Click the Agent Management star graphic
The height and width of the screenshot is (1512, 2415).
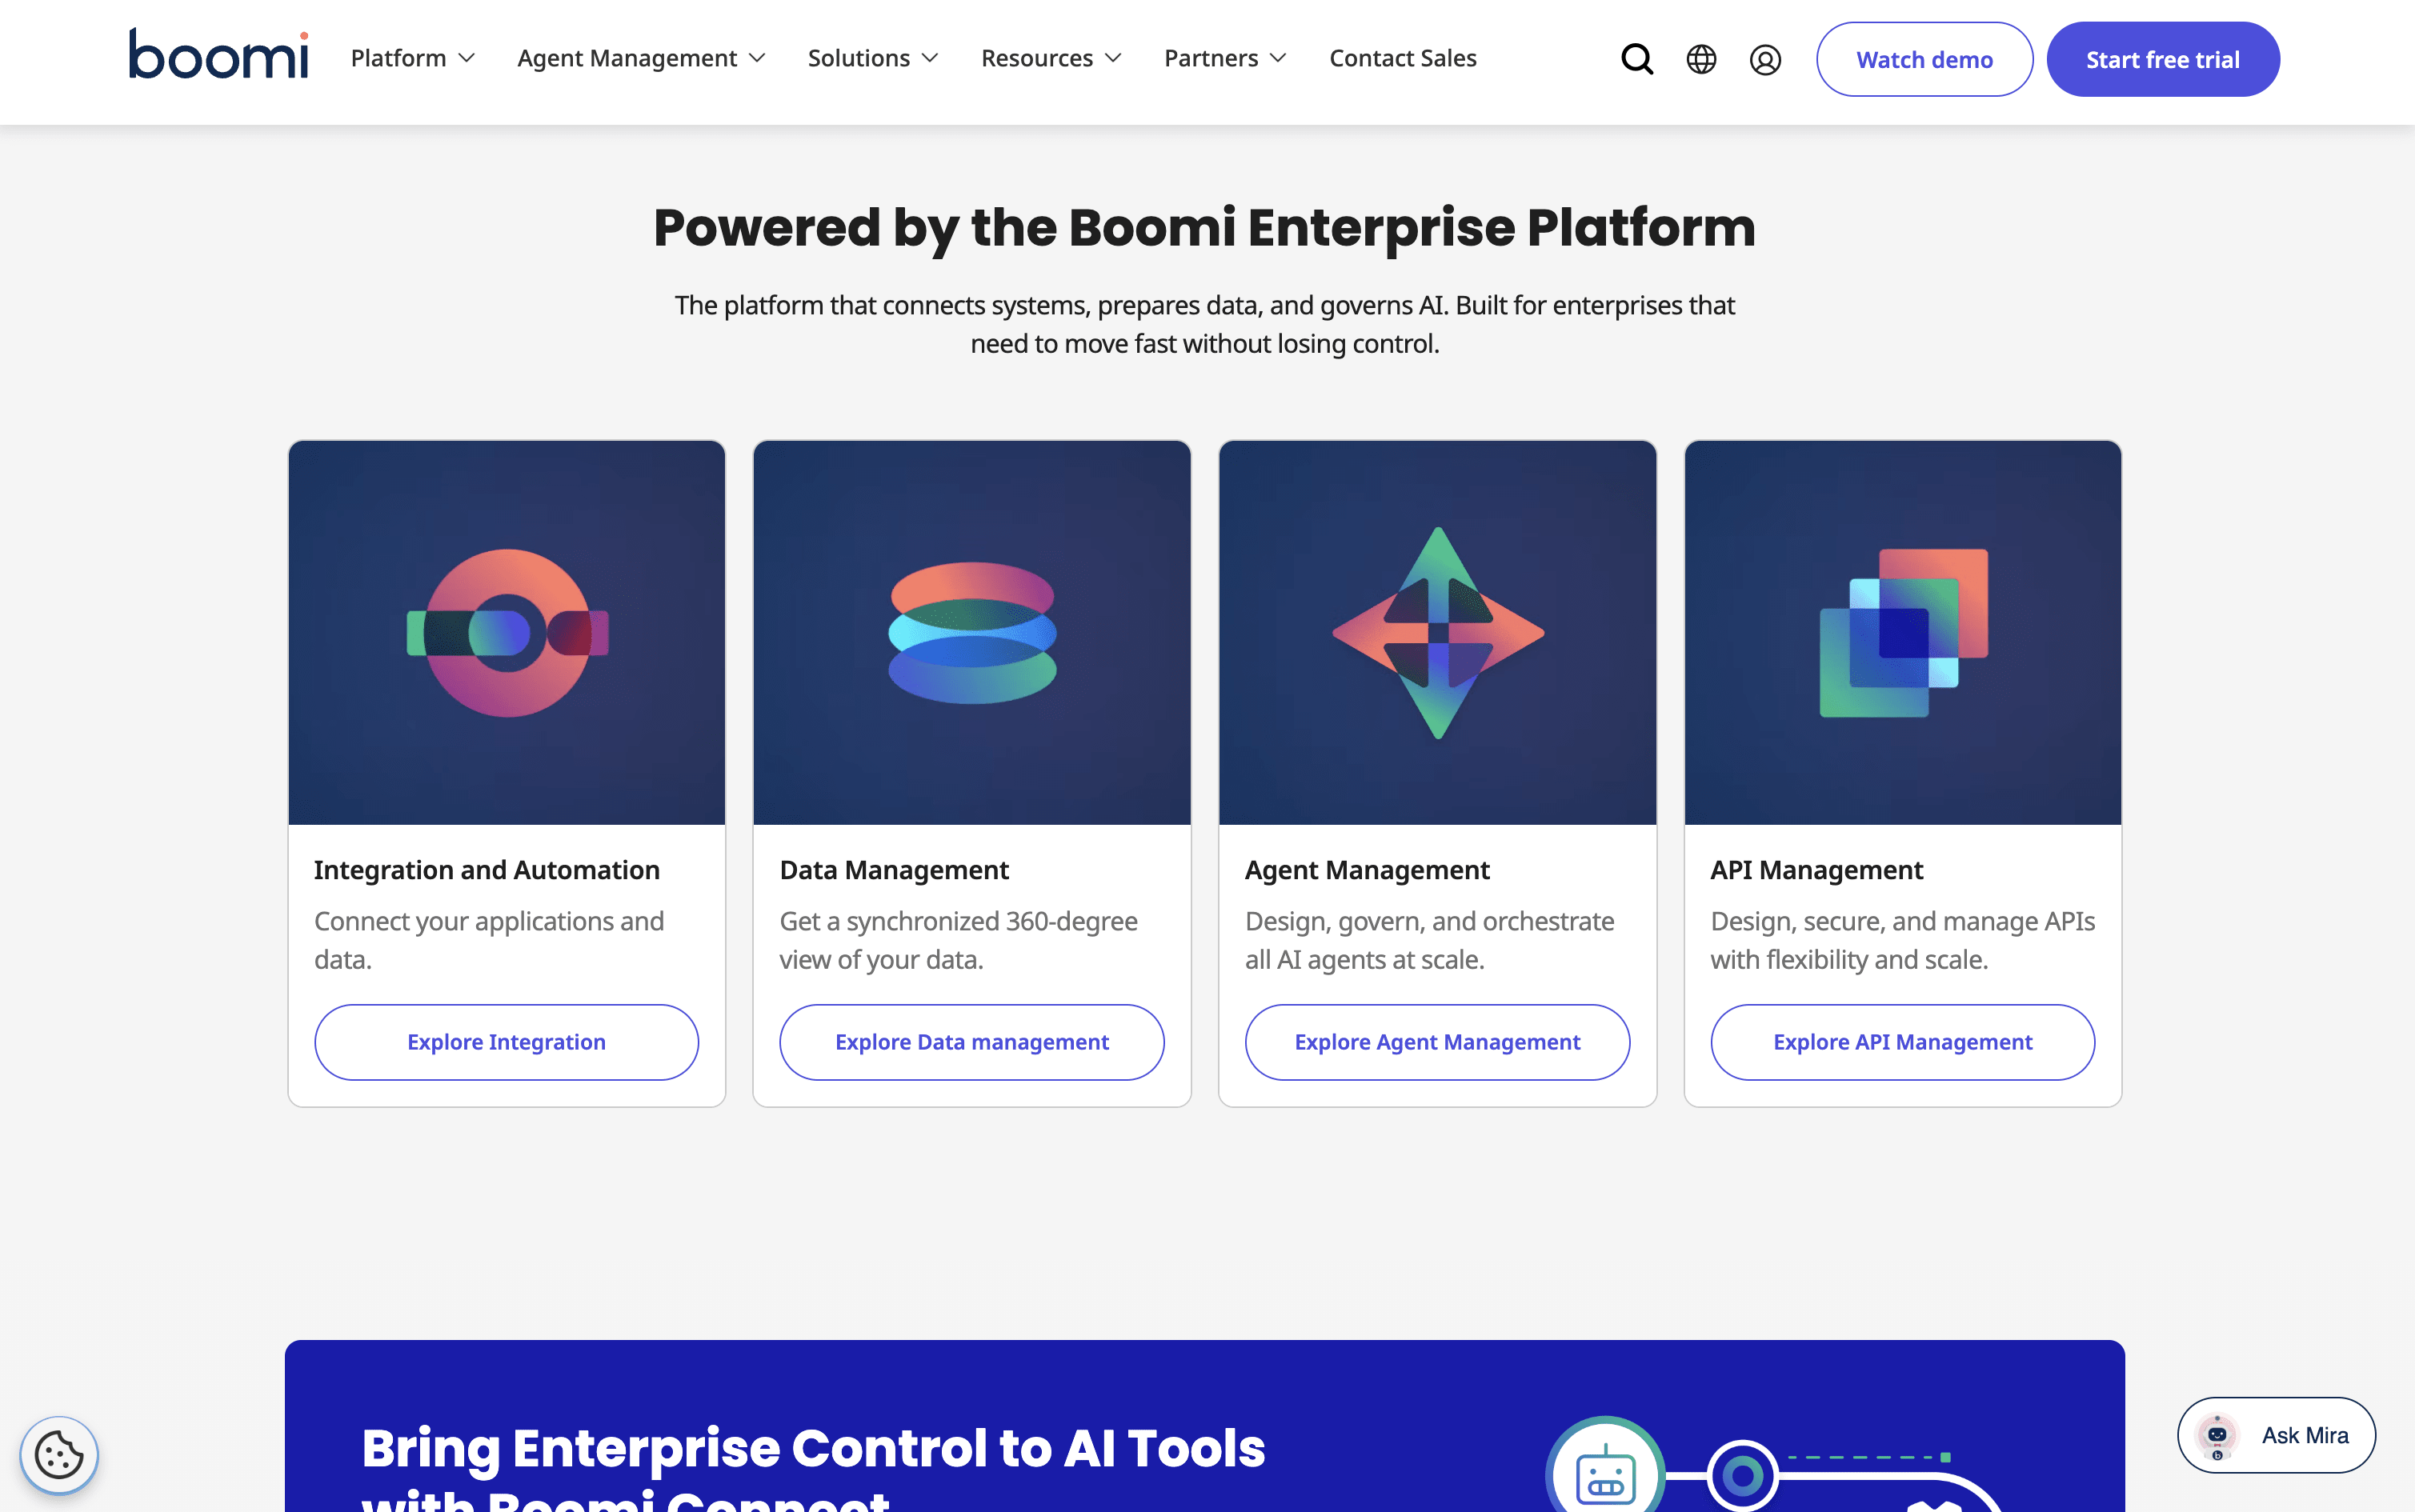[x=1438, y=633]
